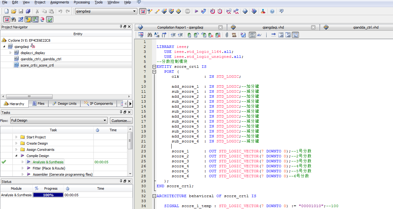Open the Flow Full Design dropdown
Viewport: 393px width, 209px height.
click(x=105, y=120)
